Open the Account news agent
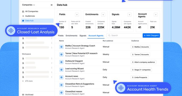 click(71, 76)
